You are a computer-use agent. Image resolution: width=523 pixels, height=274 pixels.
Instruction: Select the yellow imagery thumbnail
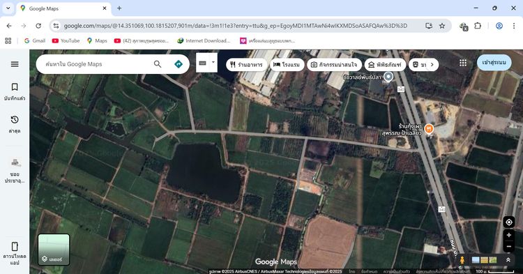pos(485,260)
